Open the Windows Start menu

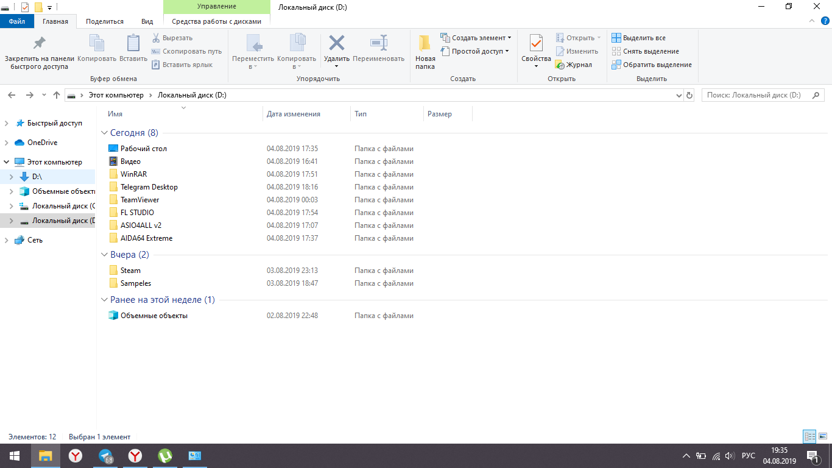pyautogui.click(x=15, y=455)
